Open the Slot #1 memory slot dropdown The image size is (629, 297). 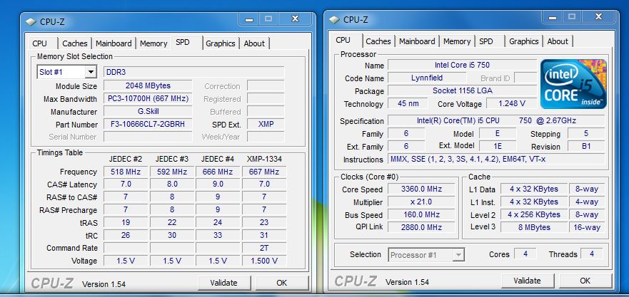click(x=91, y=72)
